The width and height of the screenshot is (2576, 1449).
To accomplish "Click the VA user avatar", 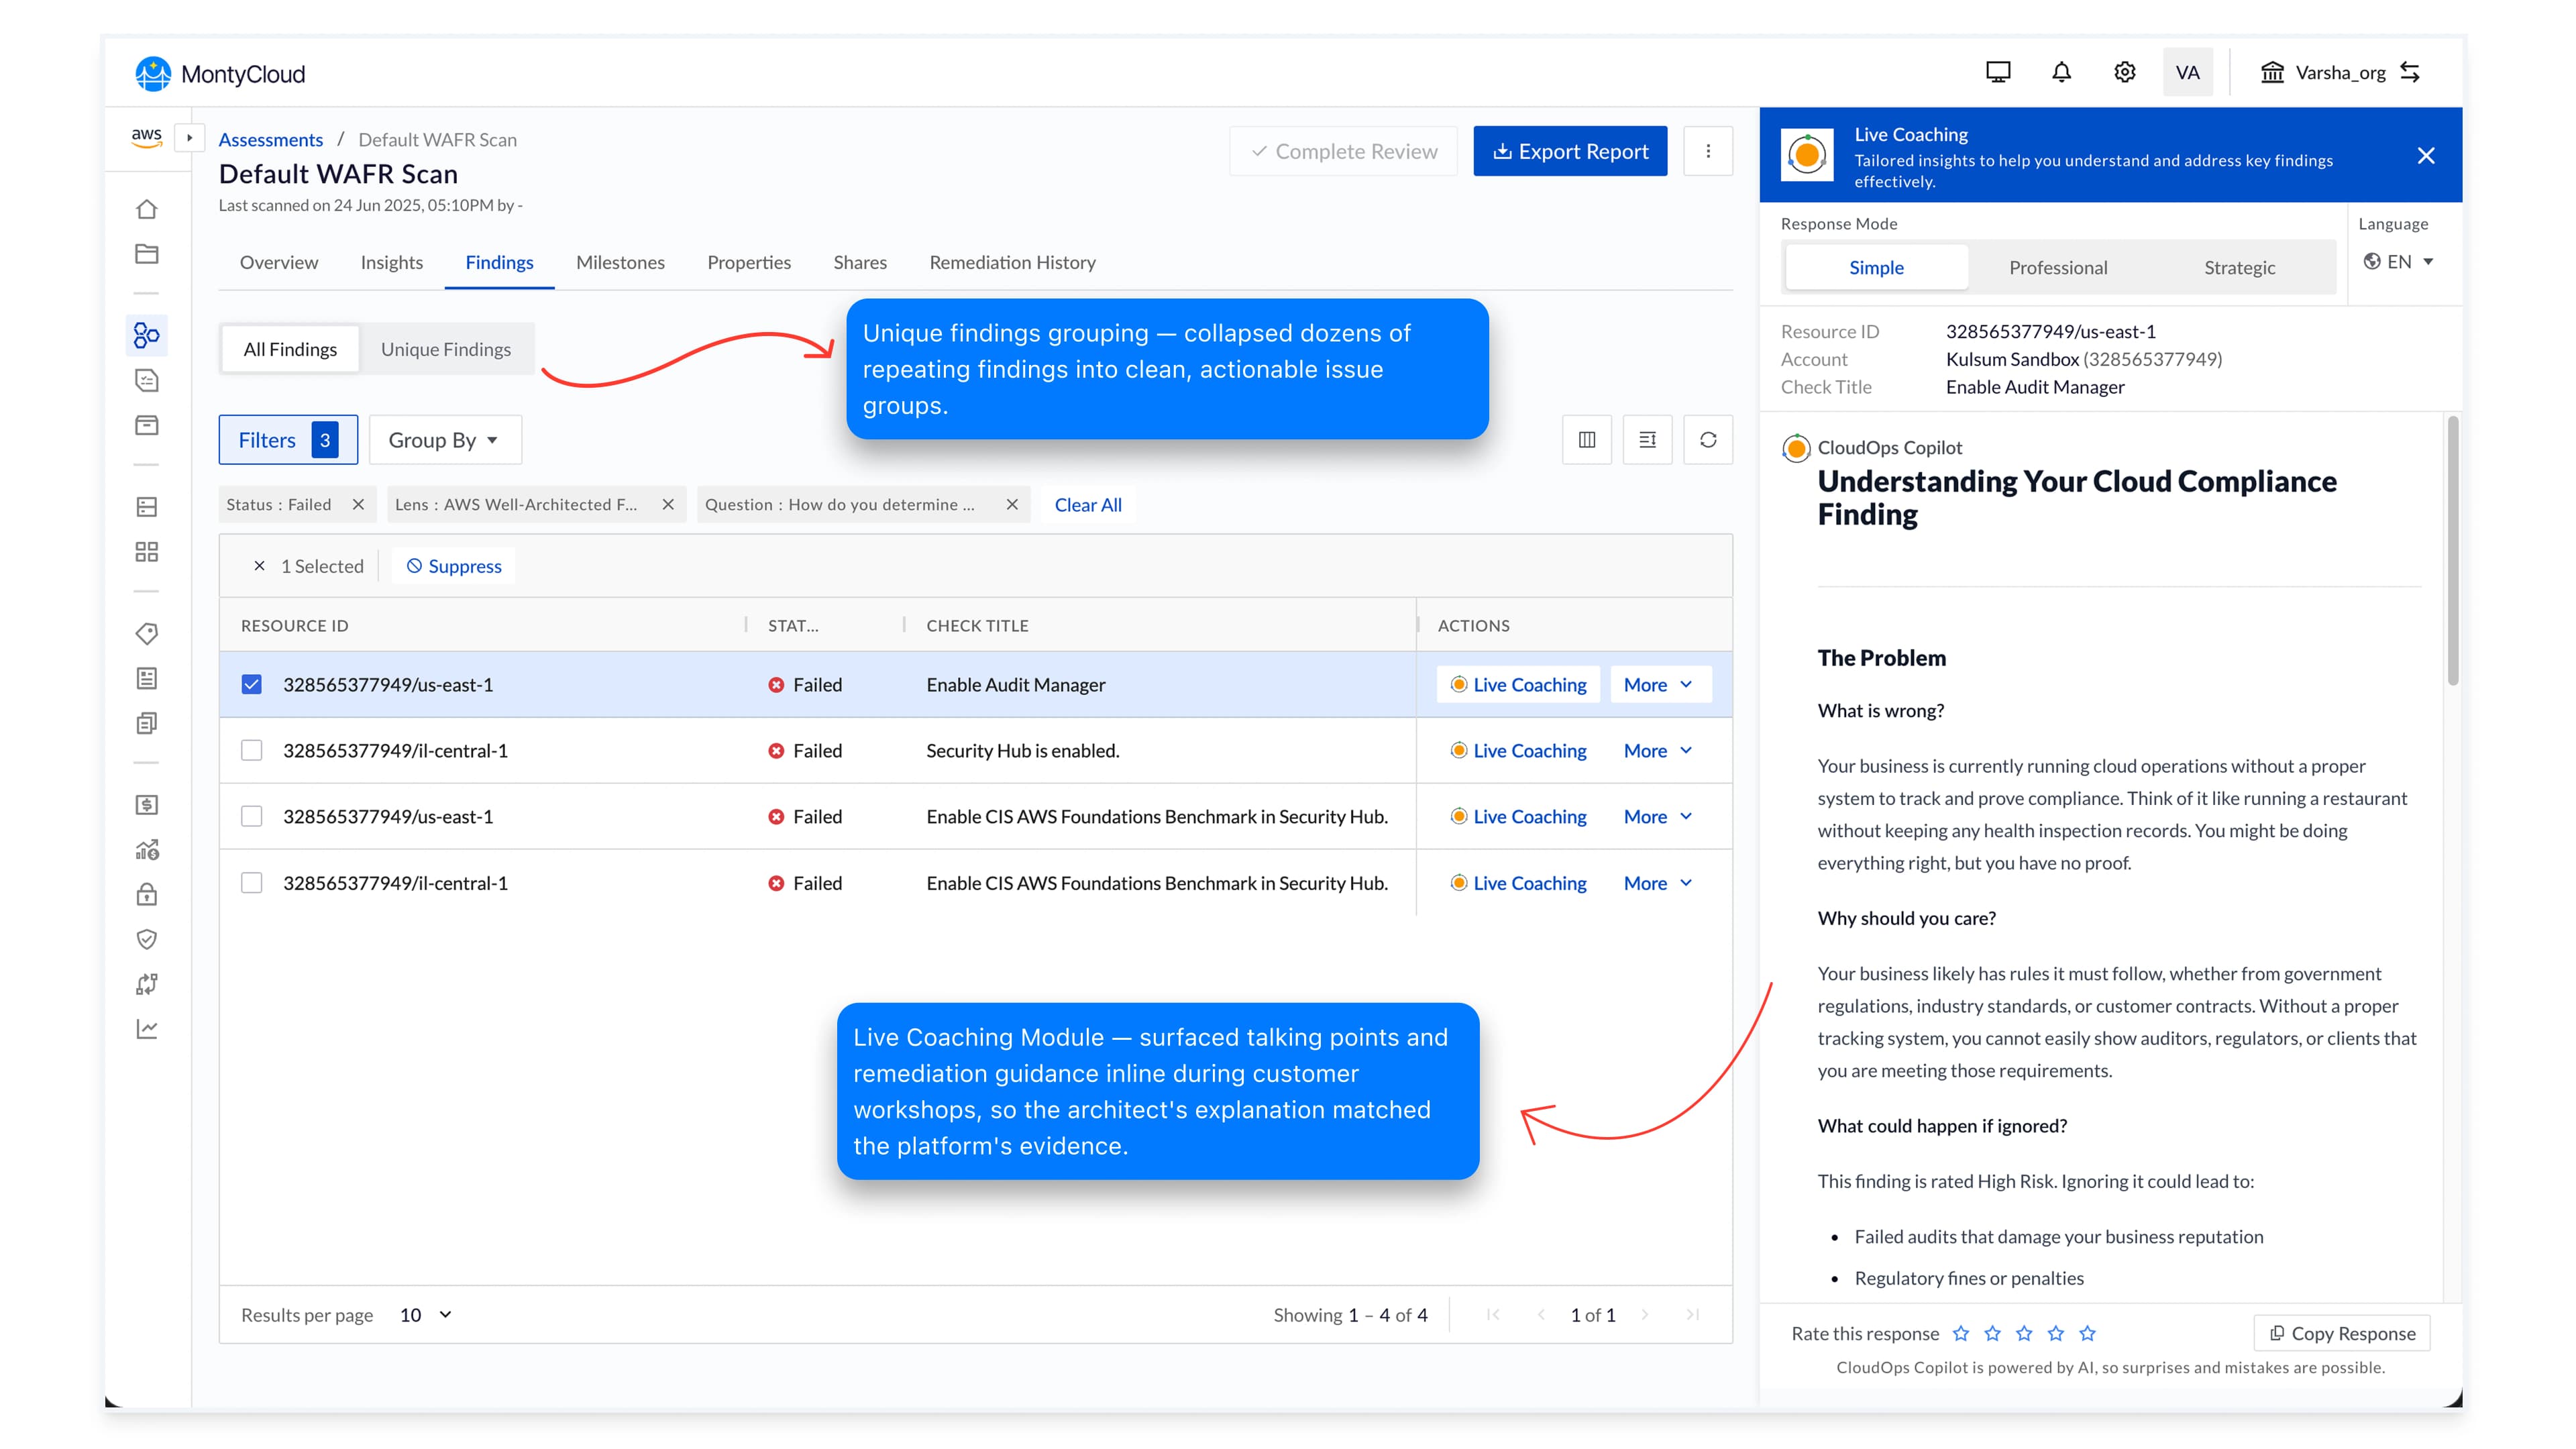I will [x=2188, y=72].
